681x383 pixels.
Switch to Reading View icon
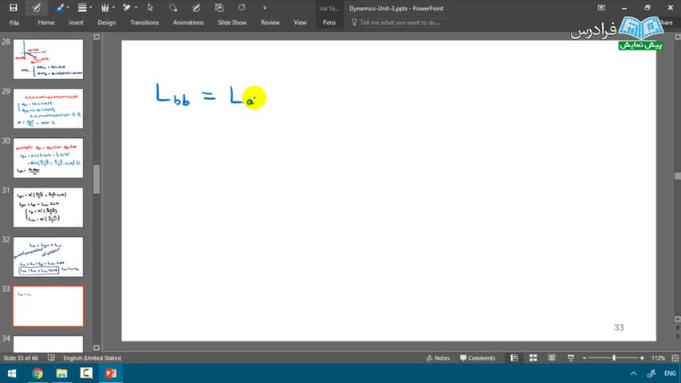tap(552, 357)
